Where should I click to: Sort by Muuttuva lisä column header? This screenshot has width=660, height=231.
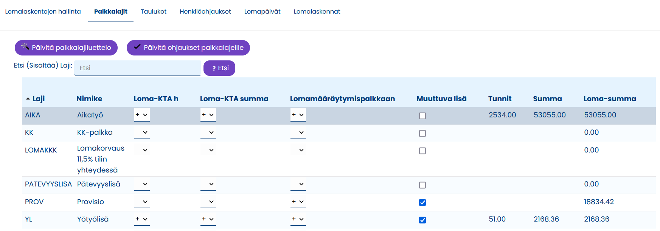click(441, 99)
